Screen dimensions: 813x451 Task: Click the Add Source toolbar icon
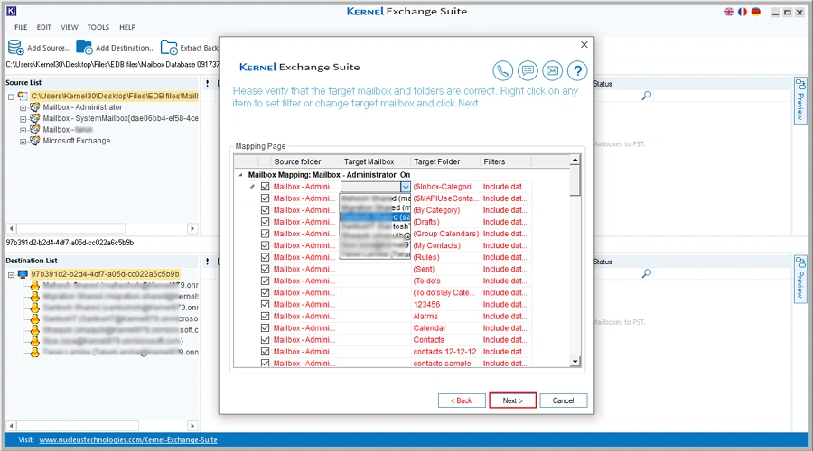[16, 47]
